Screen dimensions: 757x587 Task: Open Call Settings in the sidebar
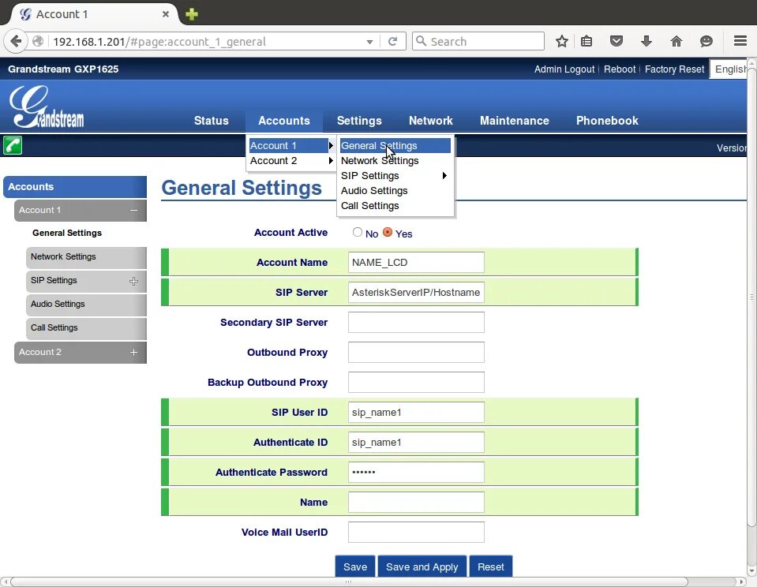86,327
